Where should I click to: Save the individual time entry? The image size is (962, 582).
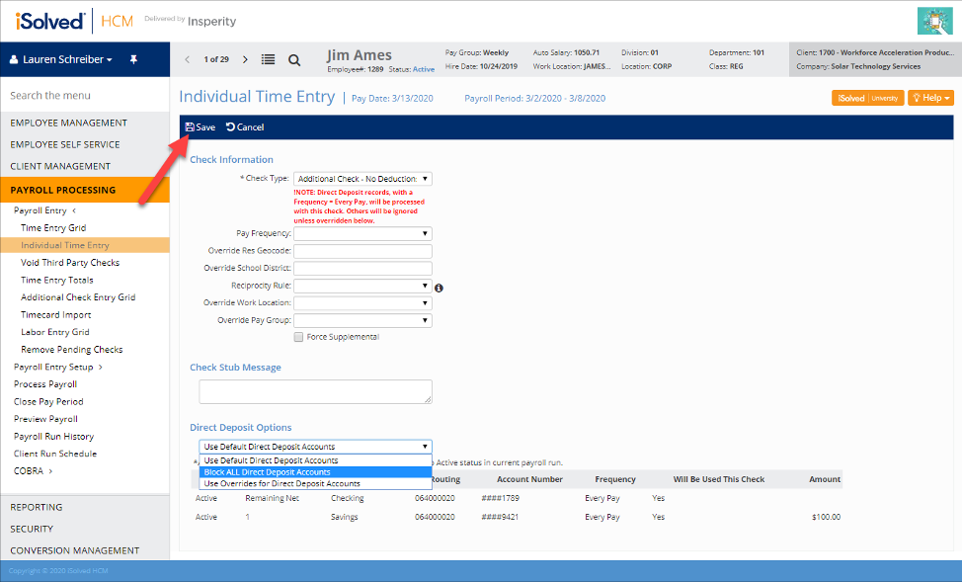(x=200, y=127)
